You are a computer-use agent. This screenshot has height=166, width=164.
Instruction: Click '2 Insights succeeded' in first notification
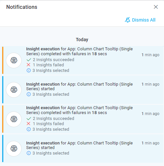pyautogui.click(x=54, y=60)
